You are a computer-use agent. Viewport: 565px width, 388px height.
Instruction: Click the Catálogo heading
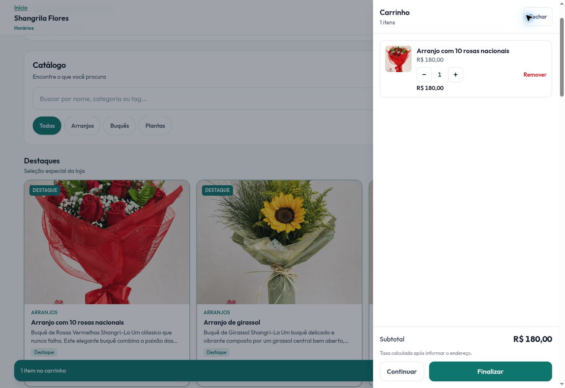click(x=49, y=65)
